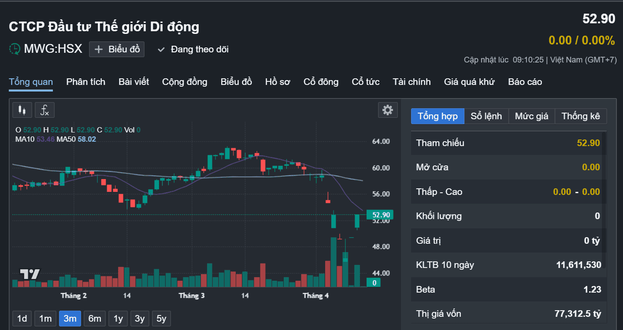Click the Thị giá vốn value 77,312.5 tỷ
The height and width of the screenshot is (330, 623).
[578, 314]
